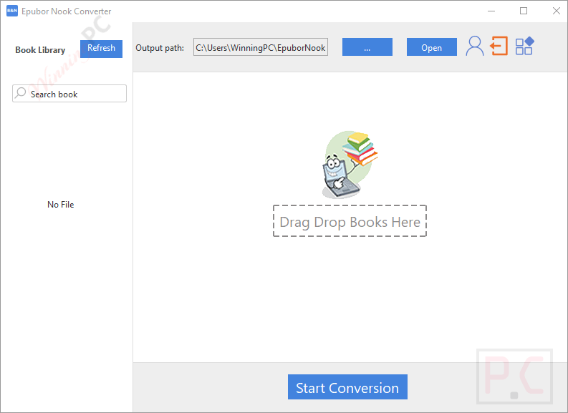This screenshot has width=568, height=413.
Task: Refresh the Book Library
Action: [101, 49]
